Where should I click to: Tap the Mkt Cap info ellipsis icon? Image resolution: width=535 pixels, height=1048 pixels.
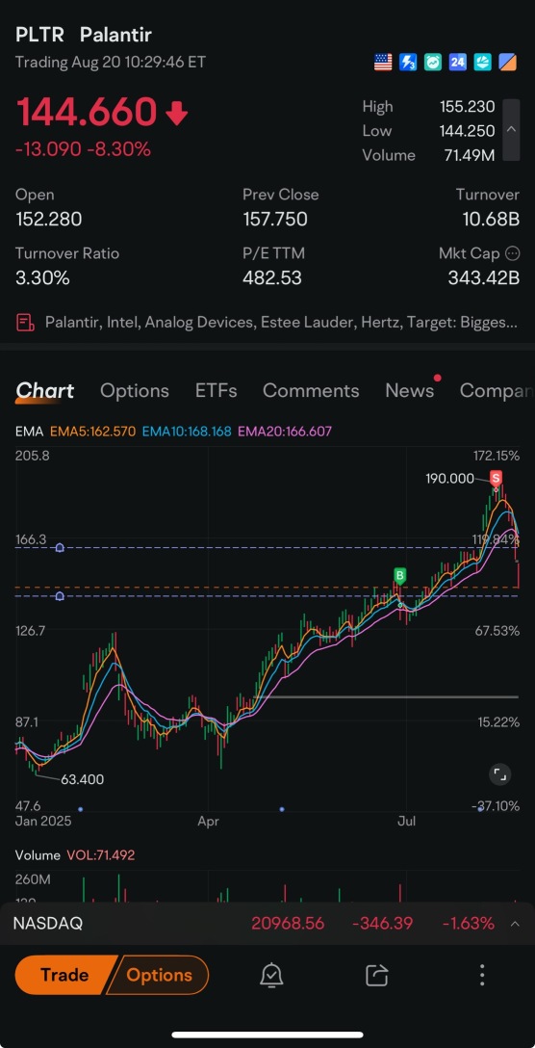pos(512,253)
